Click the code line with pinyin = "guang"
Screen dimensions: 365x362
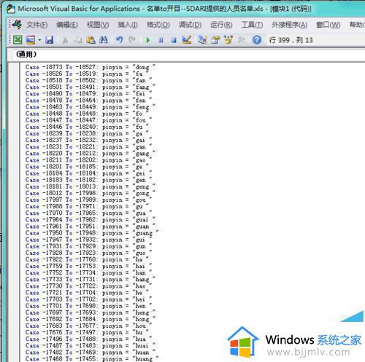[92, 233]
